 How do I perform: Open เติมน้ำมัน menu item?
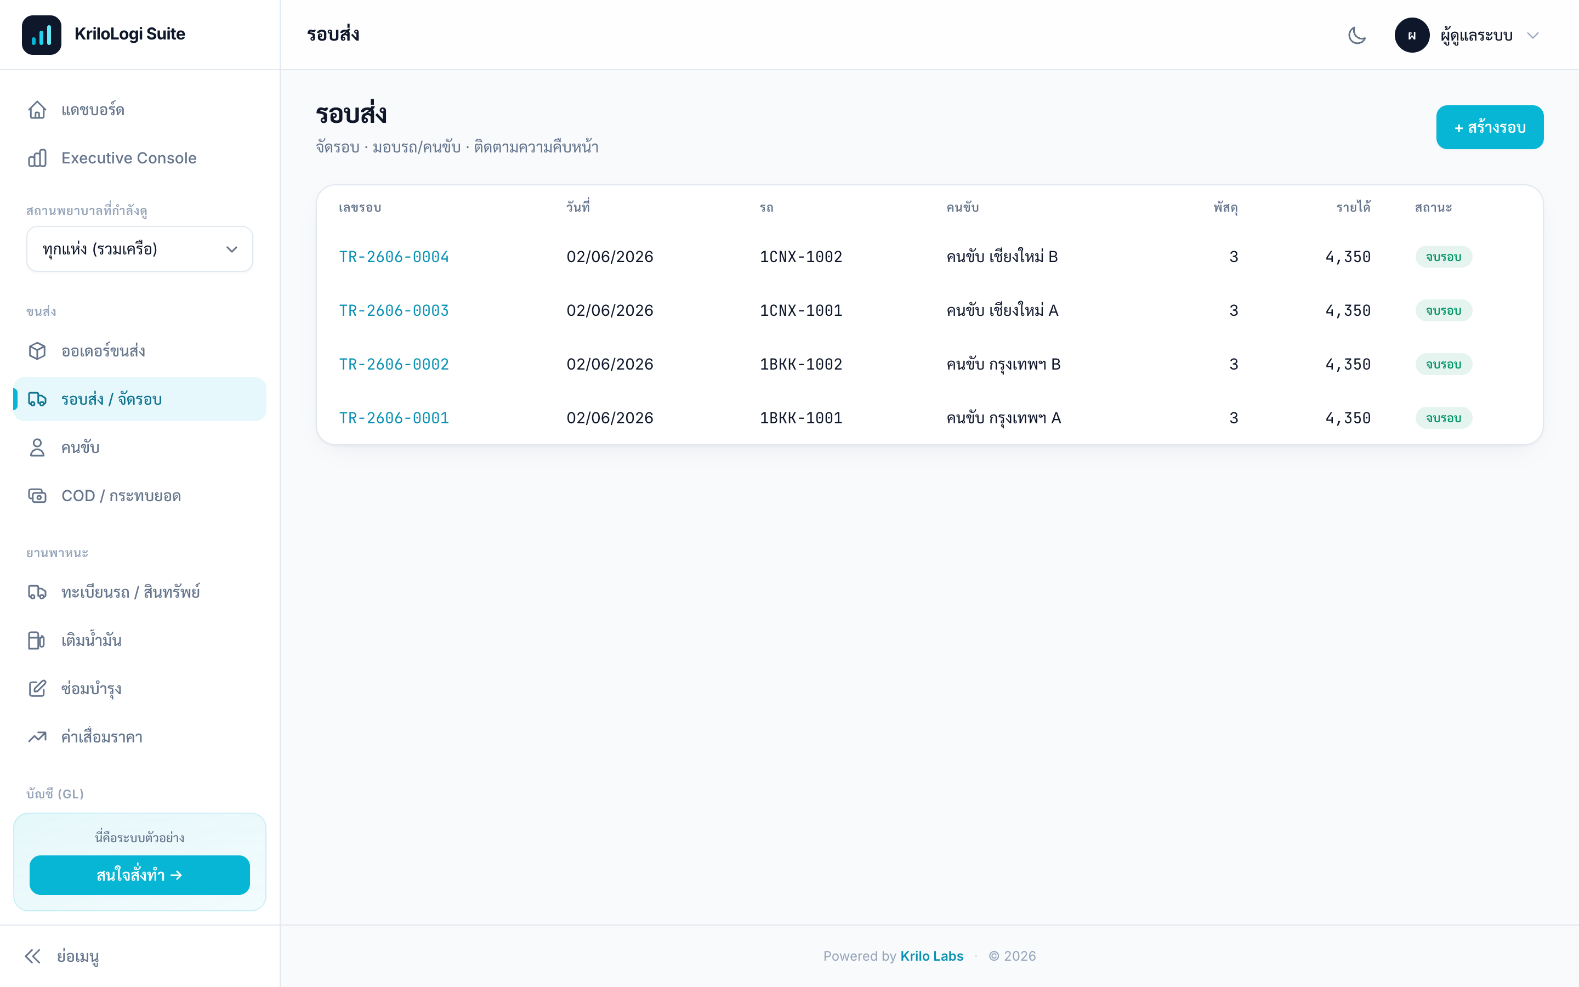[140, 640]
